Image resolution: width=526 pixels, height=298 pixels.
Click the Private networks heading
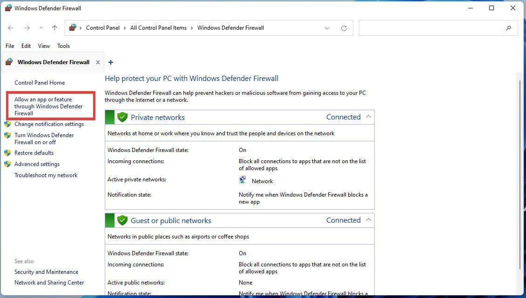point(158,117)
